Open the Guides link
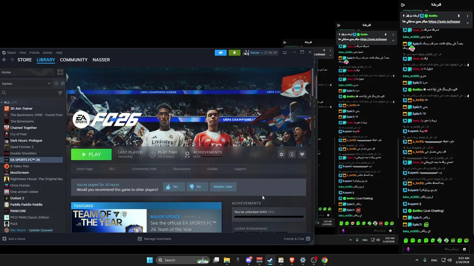Viewport: 474px width, 266px height. point(212,169)
